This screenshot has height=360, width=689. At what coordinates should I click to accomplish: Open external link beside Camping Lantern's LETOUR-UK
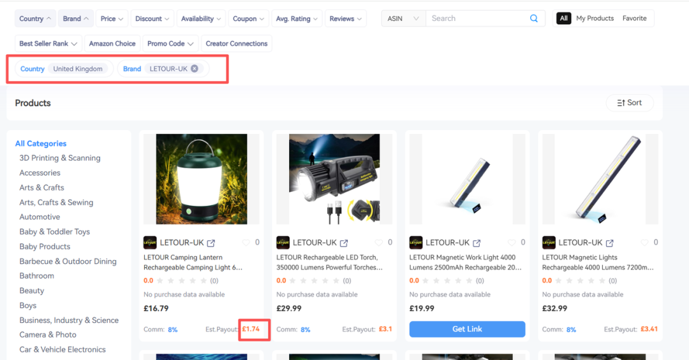click(x=211, y=243)
